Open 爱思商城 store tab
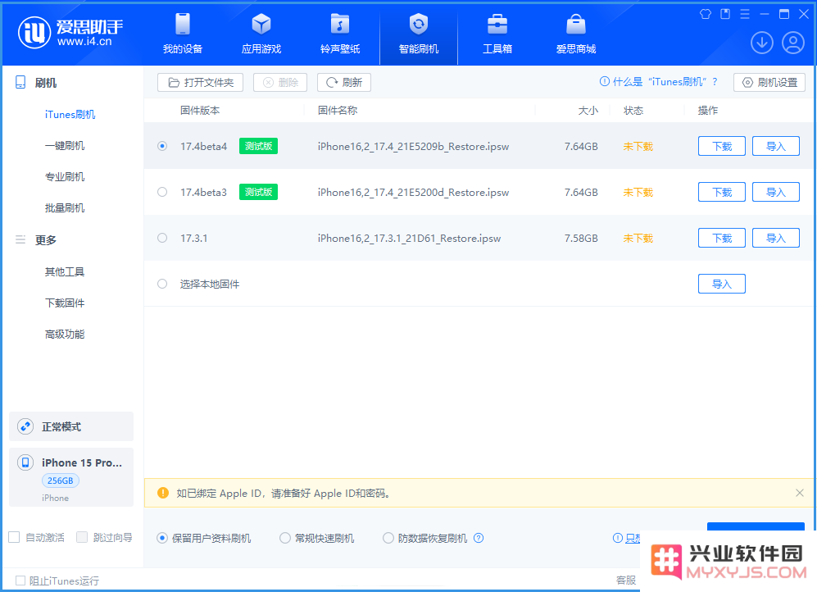817x592 pixels. 576,34
